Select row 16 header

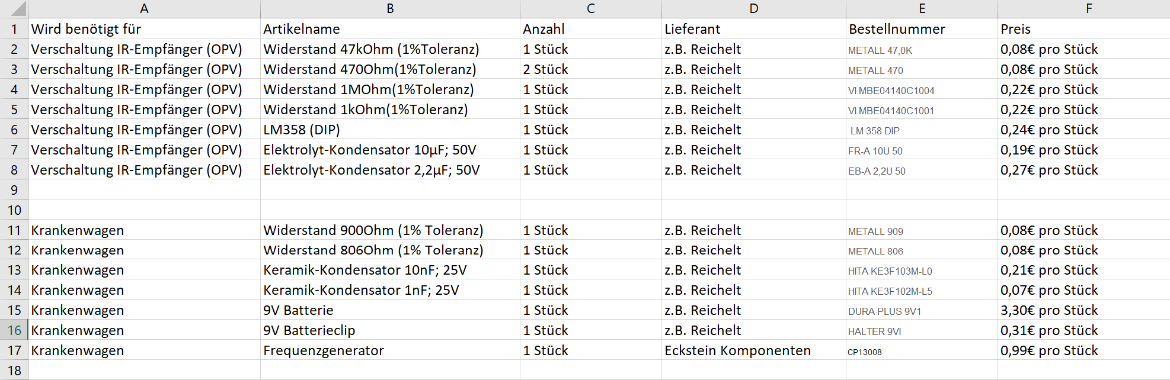tap(14, 330)
